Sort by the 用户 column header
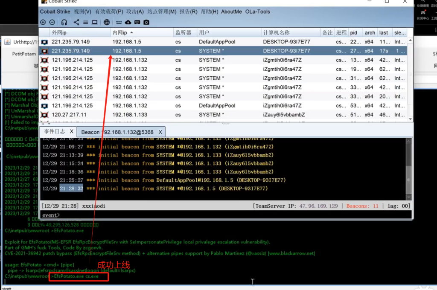 (229, 32)
